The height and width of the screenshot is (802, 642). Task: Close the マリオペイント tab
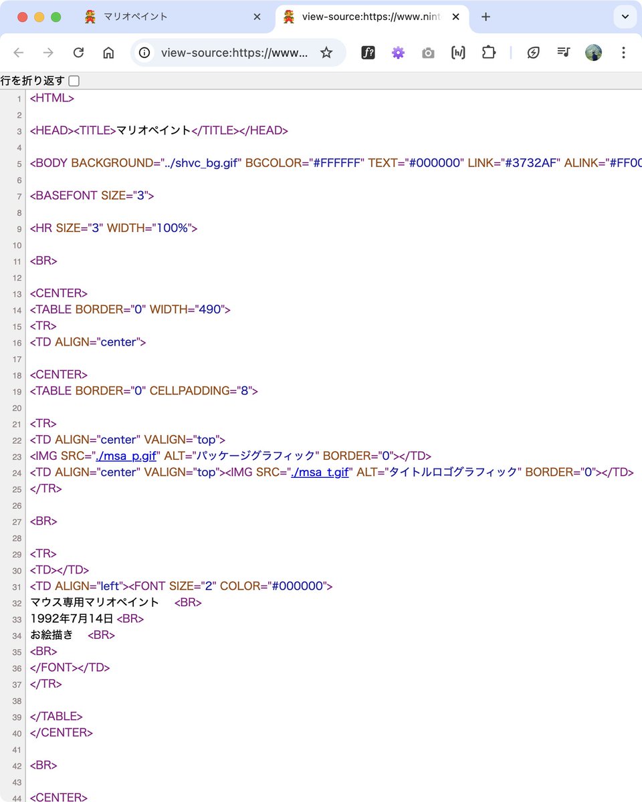(257, 17)
